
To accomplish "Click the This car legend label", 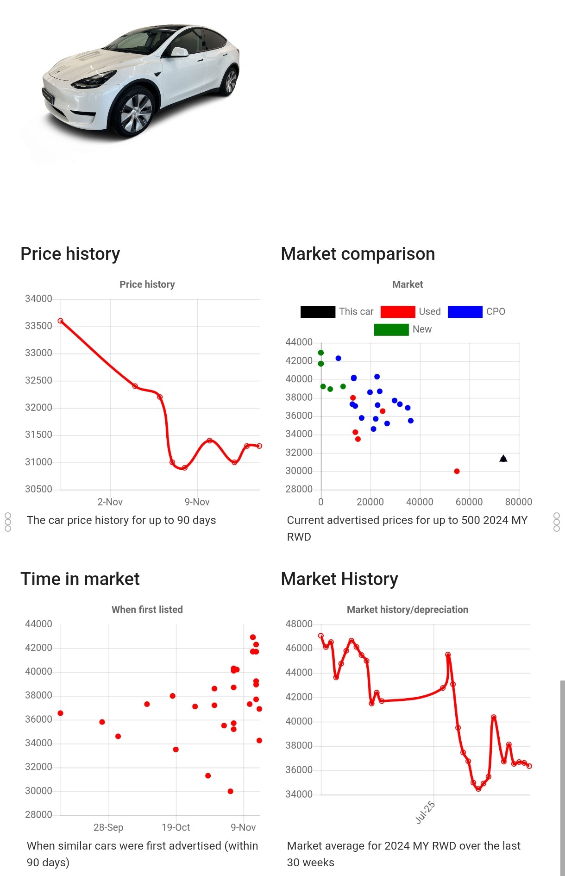I will pyautogui.click(x=356, y=312).
